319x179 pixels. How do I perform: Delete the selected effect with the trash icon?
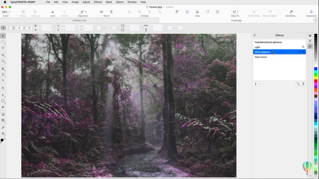[x=303, y=84]
